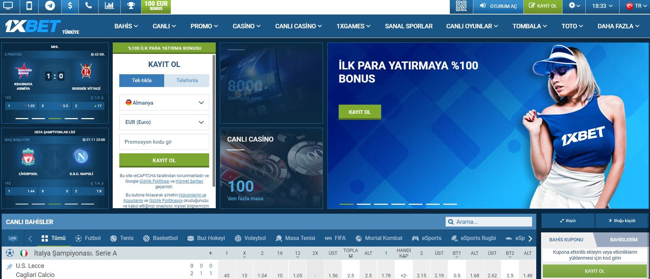The image size is (650, 279).
Task: Open the CANLI menu
Action: [164, 26]
